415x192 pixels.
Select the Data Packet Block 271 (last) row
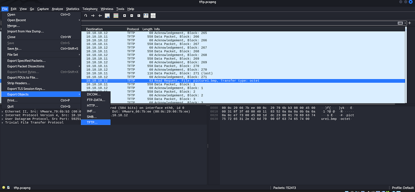pos(242,73)
